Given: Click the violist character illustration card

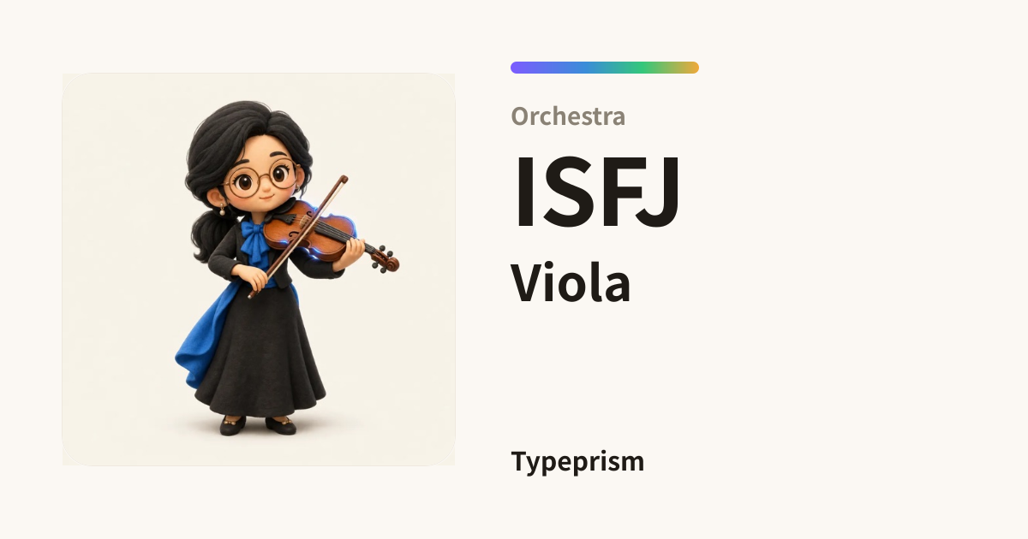Looking at the screenshot, I should [259, 269].
